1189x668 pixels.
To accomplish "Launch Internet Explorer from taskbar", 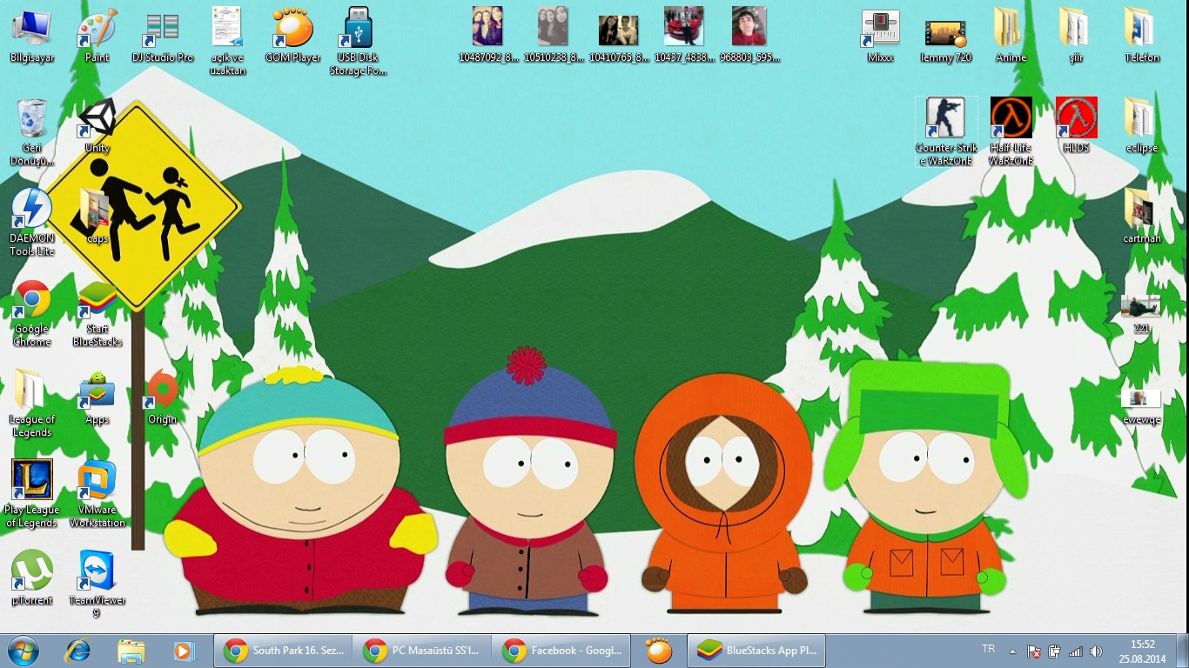I will [x=78, y=650].
